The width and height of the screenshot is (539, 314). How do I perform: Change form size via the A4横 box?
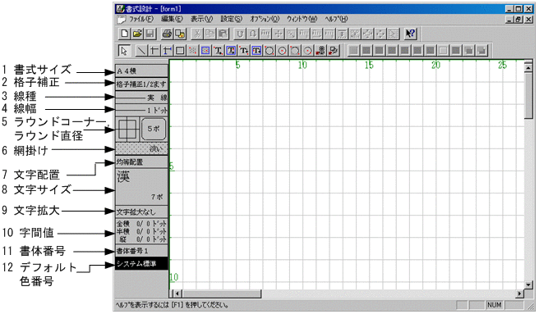141,71
